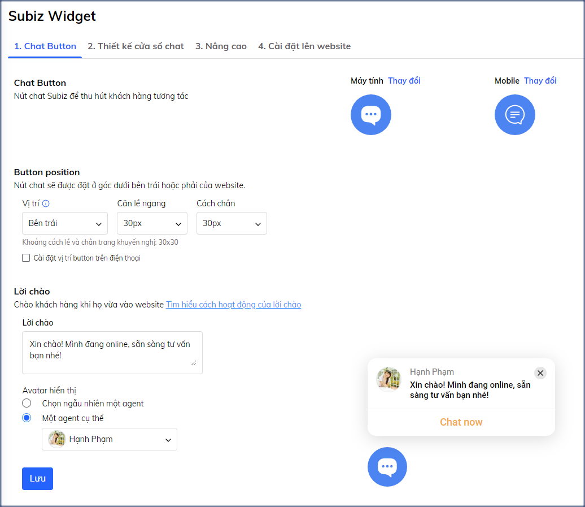
Task: Open the info tooltip beside Vị trí
Action: pos(46,203)
